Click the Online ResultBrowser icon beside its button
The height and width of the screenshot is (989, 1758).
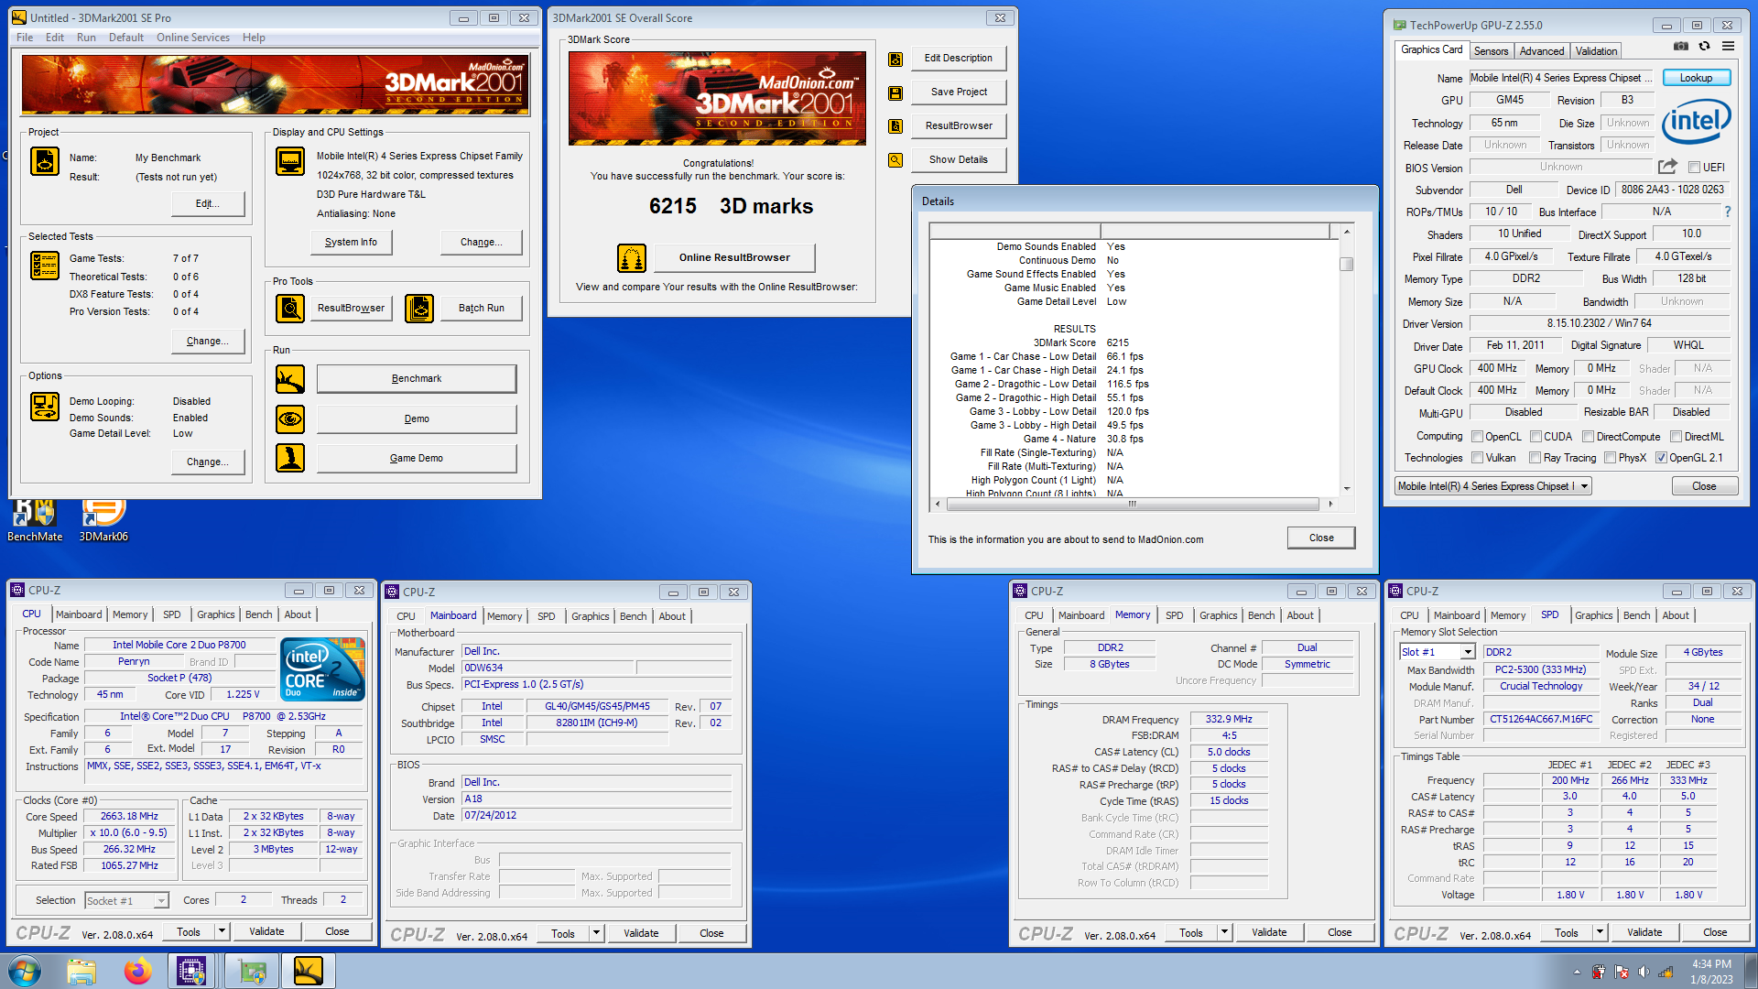[x=632, y=258]
